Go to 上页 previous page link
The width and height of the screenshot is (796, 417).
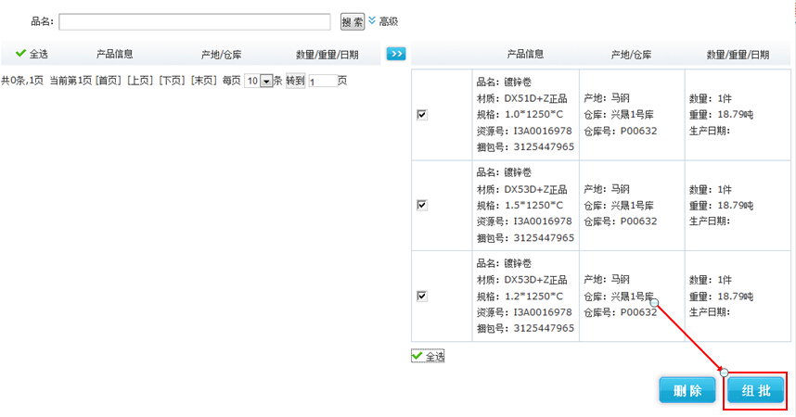[x=139, y=82]
